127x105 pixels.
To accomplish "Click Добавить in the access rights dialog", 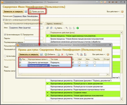I will point(50,54).
